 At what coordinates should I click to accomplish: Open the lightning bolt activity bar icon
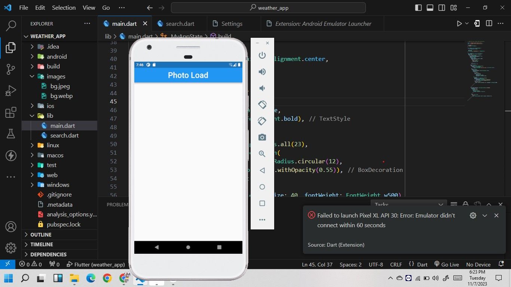pyautogui.click(x=11, y=155)
